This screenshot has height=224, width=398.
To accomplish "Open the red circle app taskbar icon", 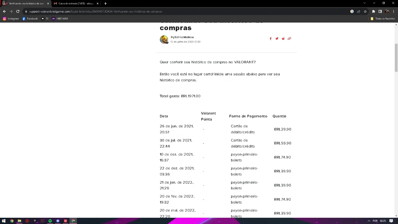I will click(27, 221).
